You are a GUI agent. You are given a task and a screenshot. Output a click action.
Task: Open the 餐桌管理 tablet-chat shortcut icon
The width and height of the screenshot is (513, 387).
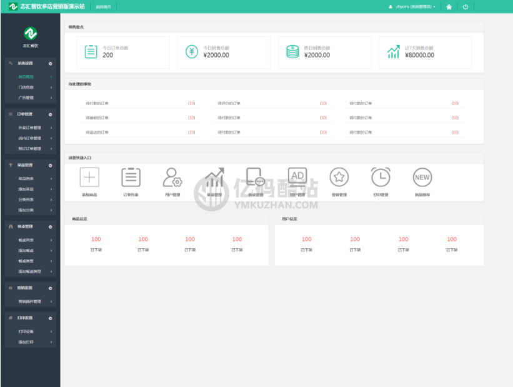(256, 177)
